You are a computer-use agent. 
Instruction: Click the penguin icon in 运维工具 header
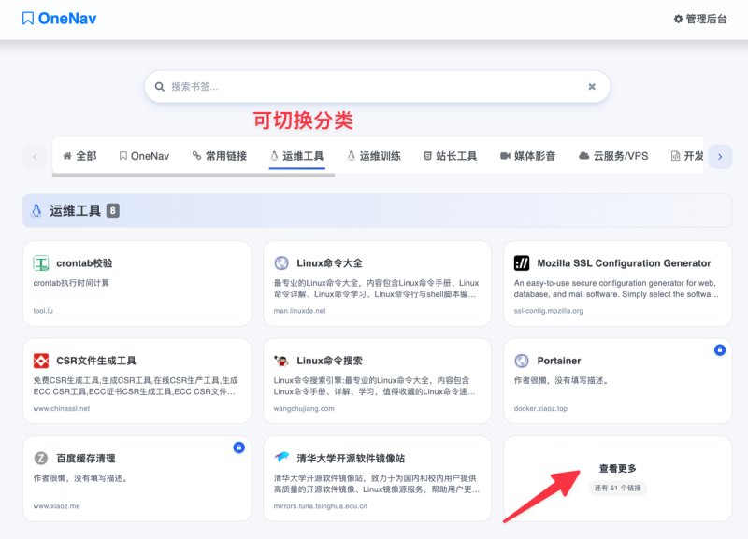[x=36, y=210]
